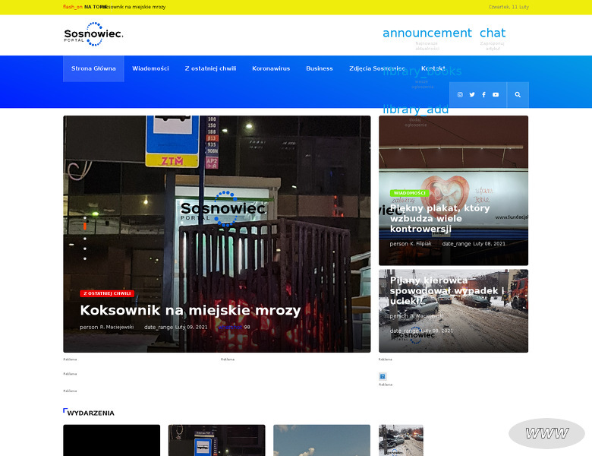
Task: Select the last slider dot indicator
Action: pos(85,258)
